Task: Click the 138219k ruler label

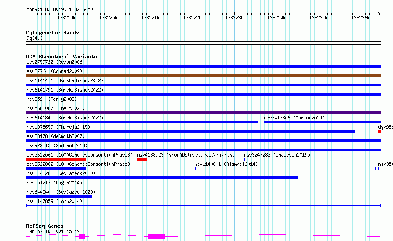Action: coord(66,18)
